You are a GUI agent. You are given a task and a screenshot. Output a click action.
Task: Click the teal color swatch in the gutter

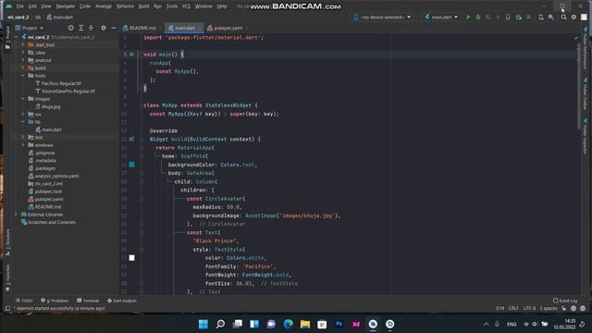click(x=131, y=165)
